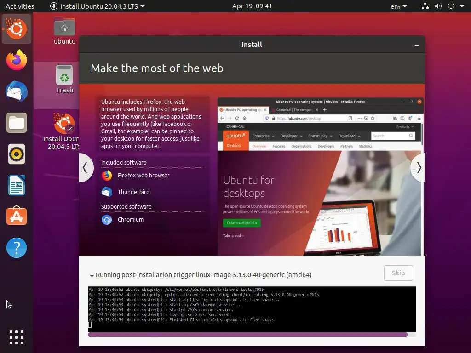Open the system menu arrow in the top bar
Screen dimensions: 471x353
[462, 6]
